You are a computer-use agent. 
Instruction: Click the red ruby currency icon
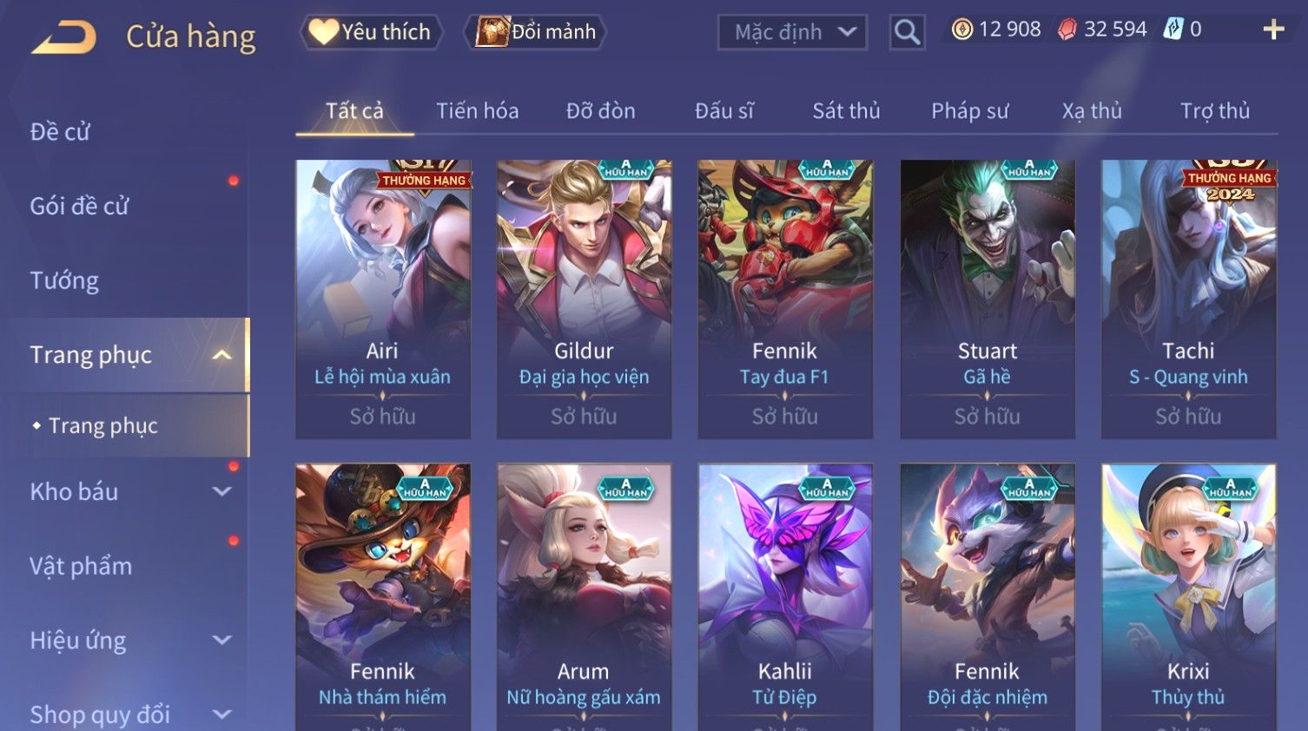point(1067,30)
